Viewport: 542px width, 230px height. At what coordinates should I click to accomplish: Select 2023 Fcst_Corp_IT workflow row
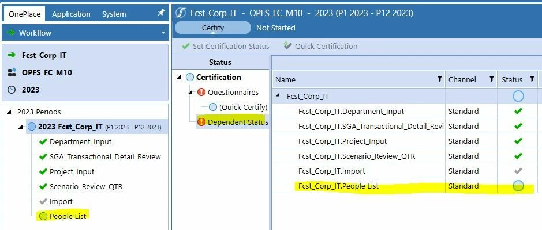coord(97,126)
